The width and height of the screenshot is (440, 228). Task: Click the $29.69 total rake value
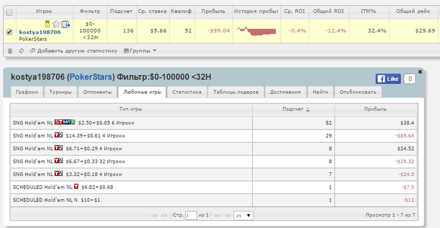pos(425,31)
